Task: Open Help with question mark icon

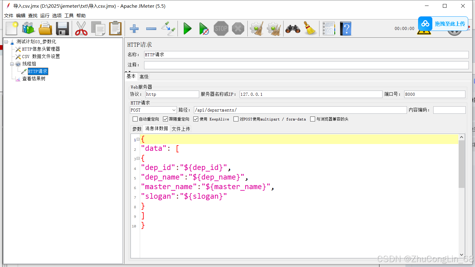Action: tap(346, 28)
